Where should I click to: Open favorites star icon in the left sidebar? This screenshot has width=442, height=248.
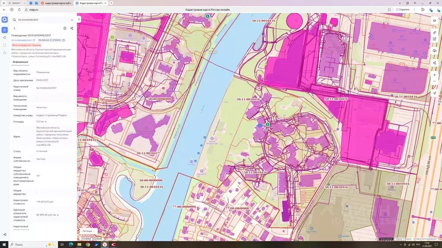click(x=4, y=29)
